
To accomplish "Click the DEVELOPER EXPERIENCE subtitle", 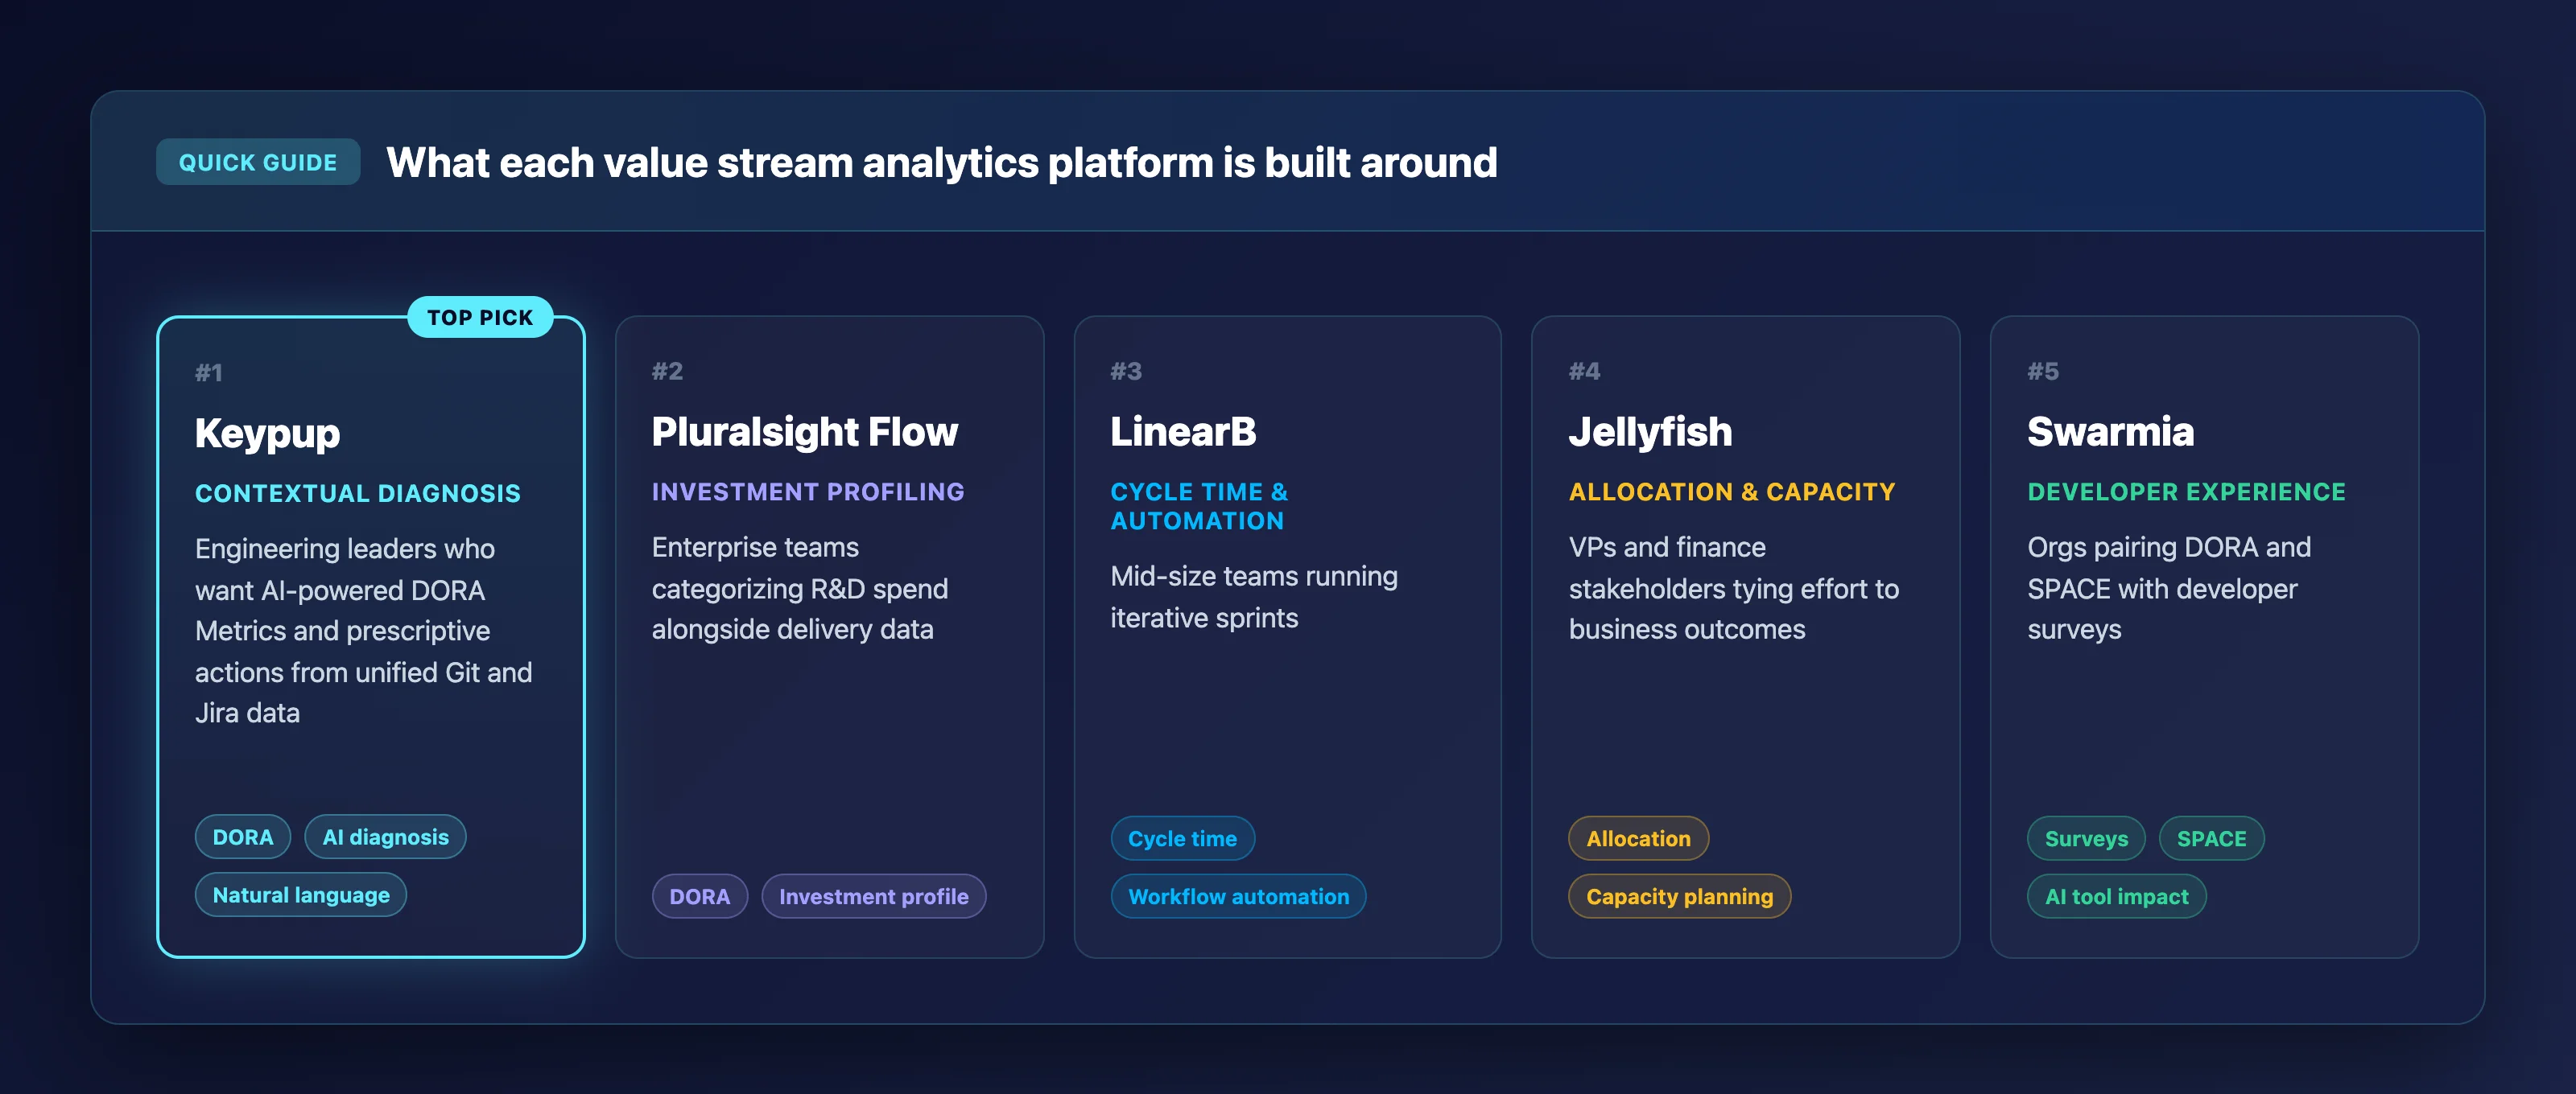I will coord(2186,491).
